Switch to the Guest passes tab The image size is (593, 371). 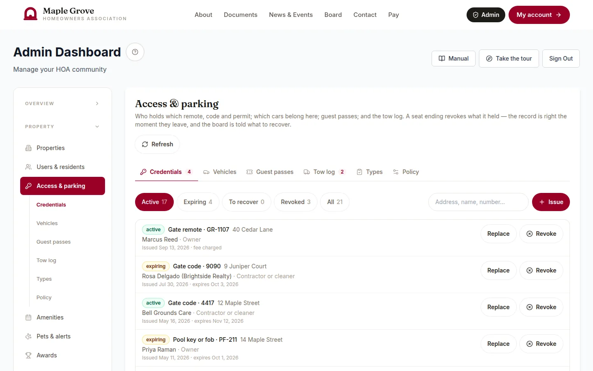click(270, 172)
